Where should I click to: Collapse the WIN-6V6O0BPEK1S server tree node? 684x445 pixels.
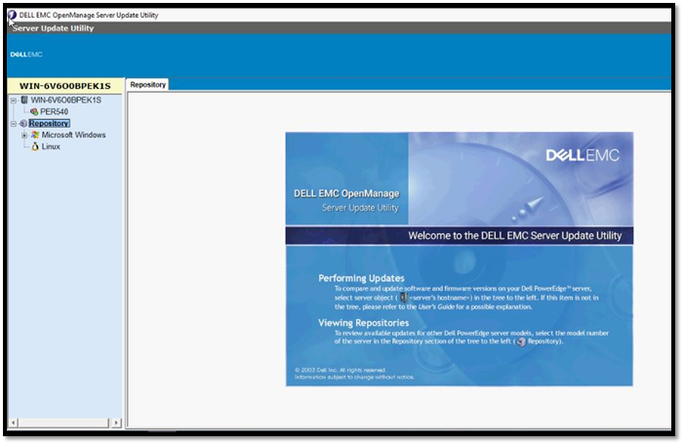click(14, 101)
